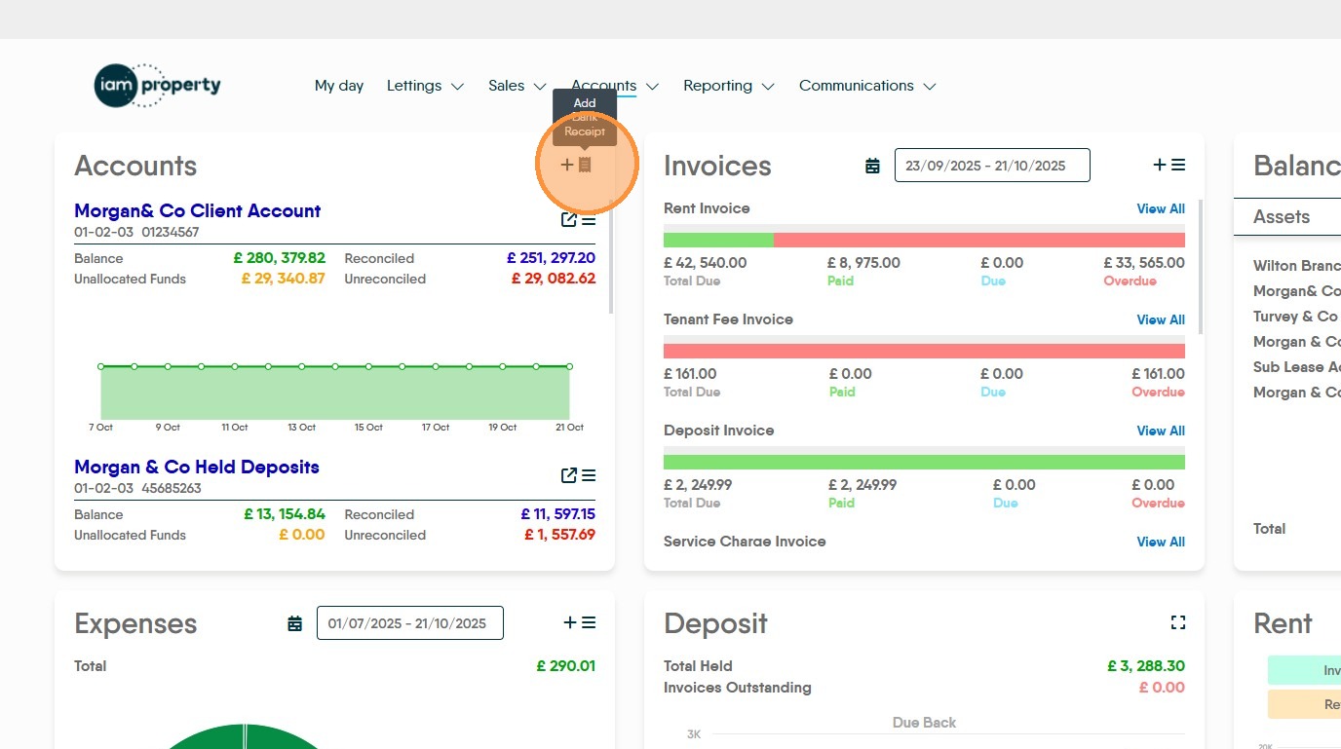
Task: Click the Service Charge Invoice heading
Action: coord(745,542)
